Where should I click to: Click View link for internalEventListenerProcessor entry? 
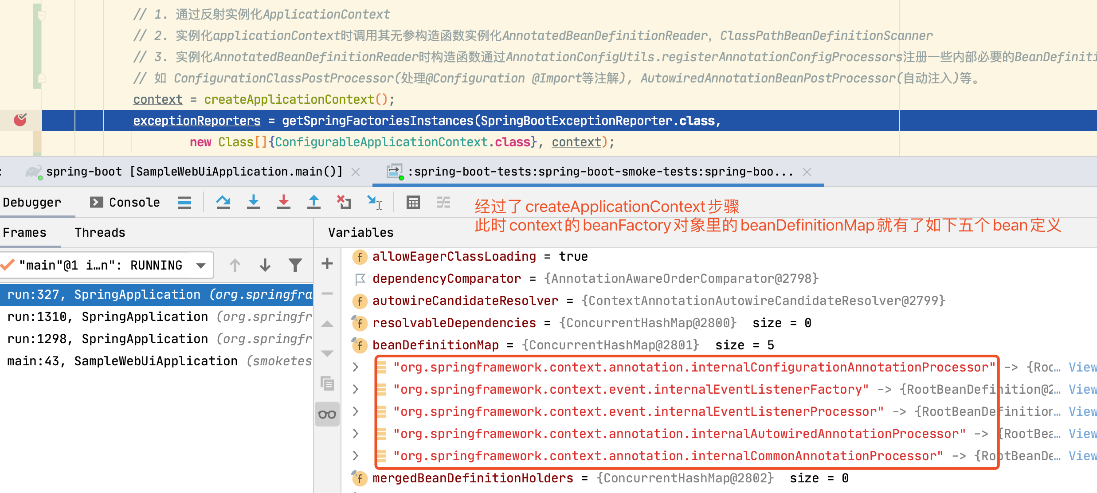pyautogui.click(x=1082, y=411)
